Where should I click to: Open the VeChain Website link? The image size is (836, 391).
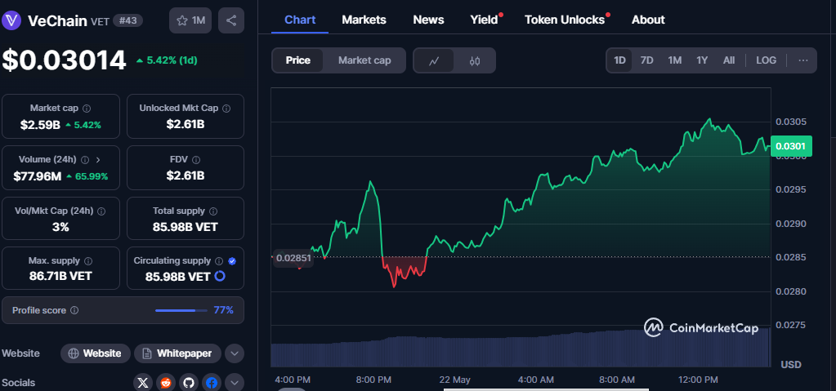96,353
